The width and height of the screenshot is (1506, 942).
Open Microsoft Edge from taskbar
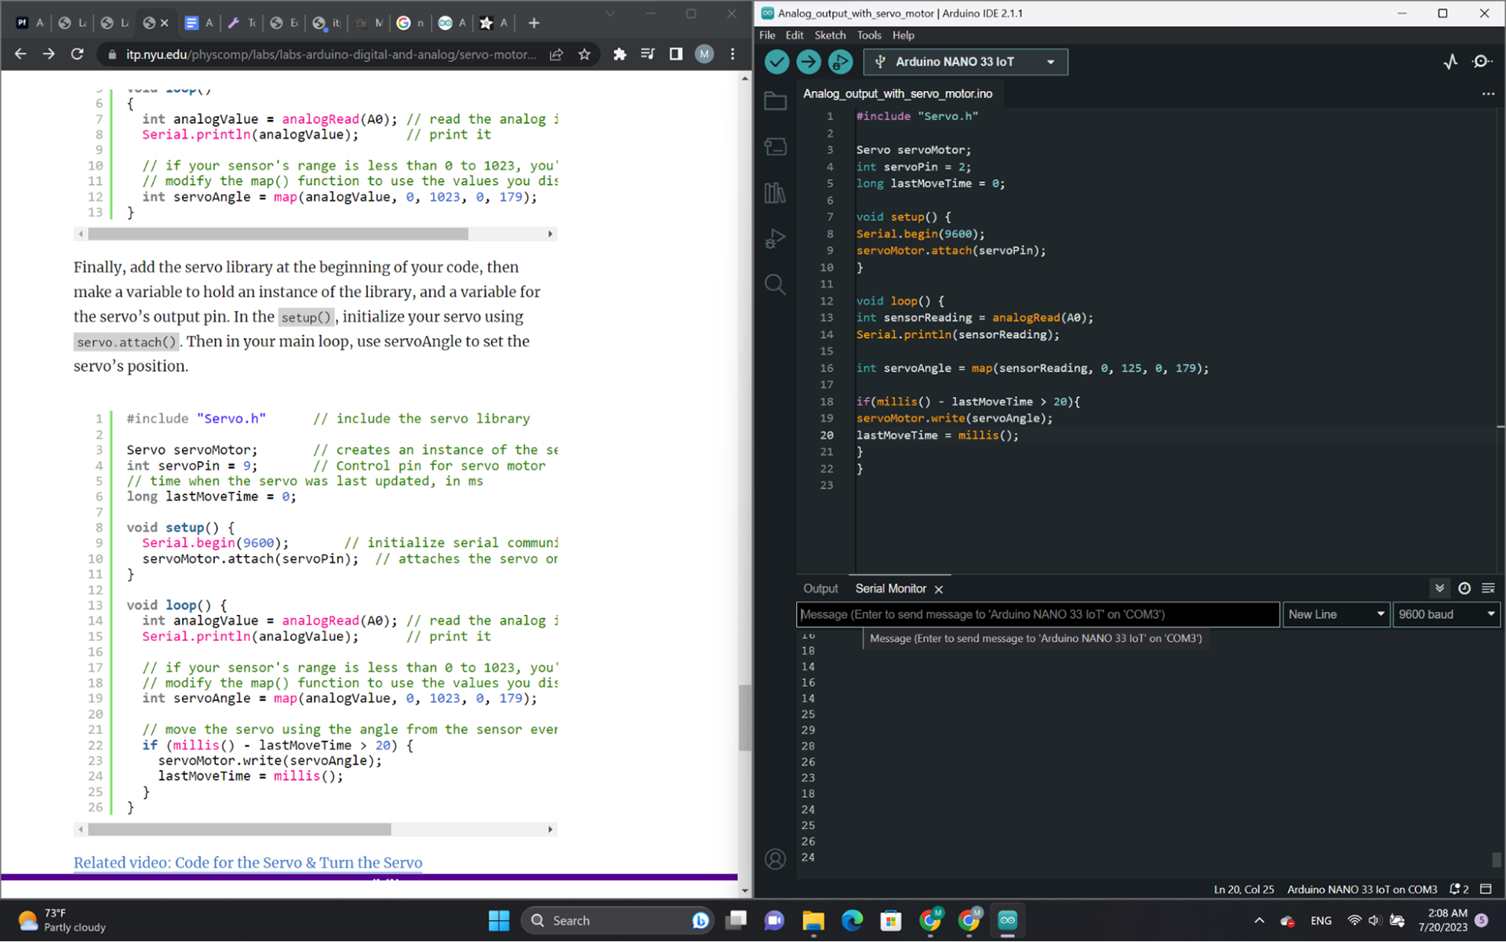coord(852,921)
